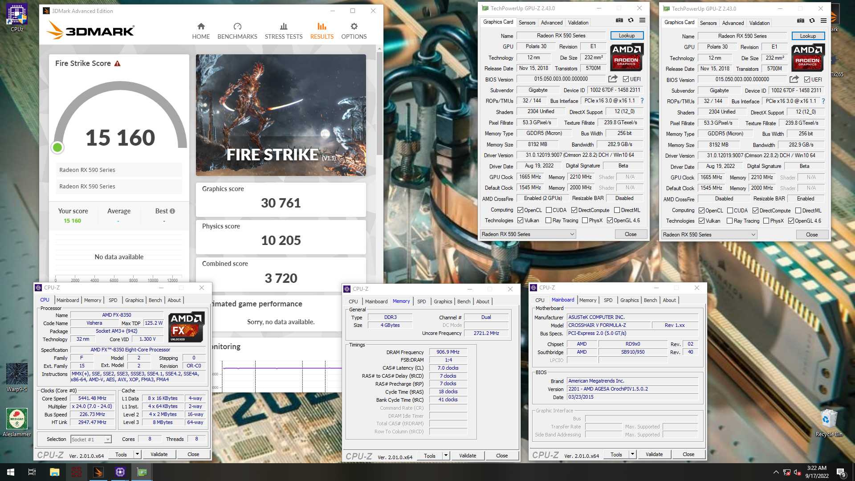Click Validate in CPU-Z Mainboard window
This screenshot has width=855, height=481.
click(x=654, y=454)
